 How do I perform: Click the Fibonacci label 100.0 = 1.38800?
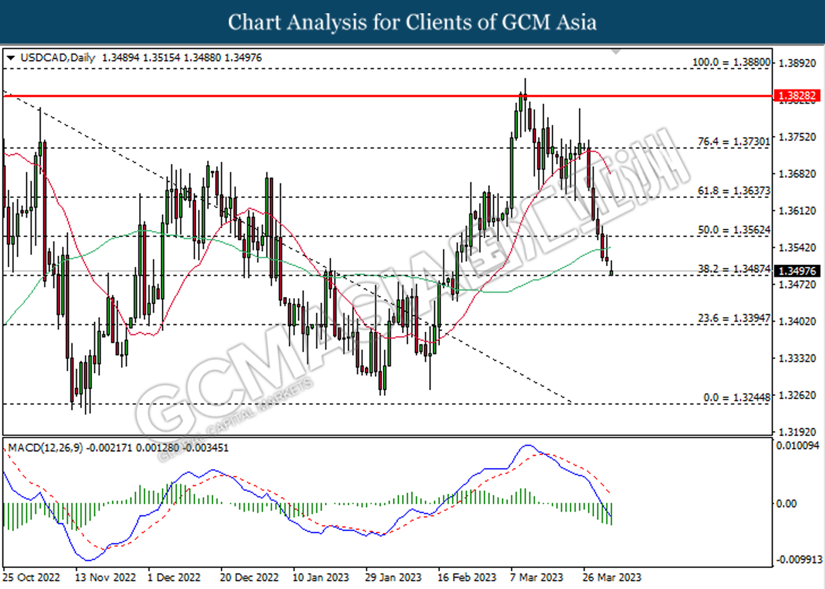click(731, 62)
